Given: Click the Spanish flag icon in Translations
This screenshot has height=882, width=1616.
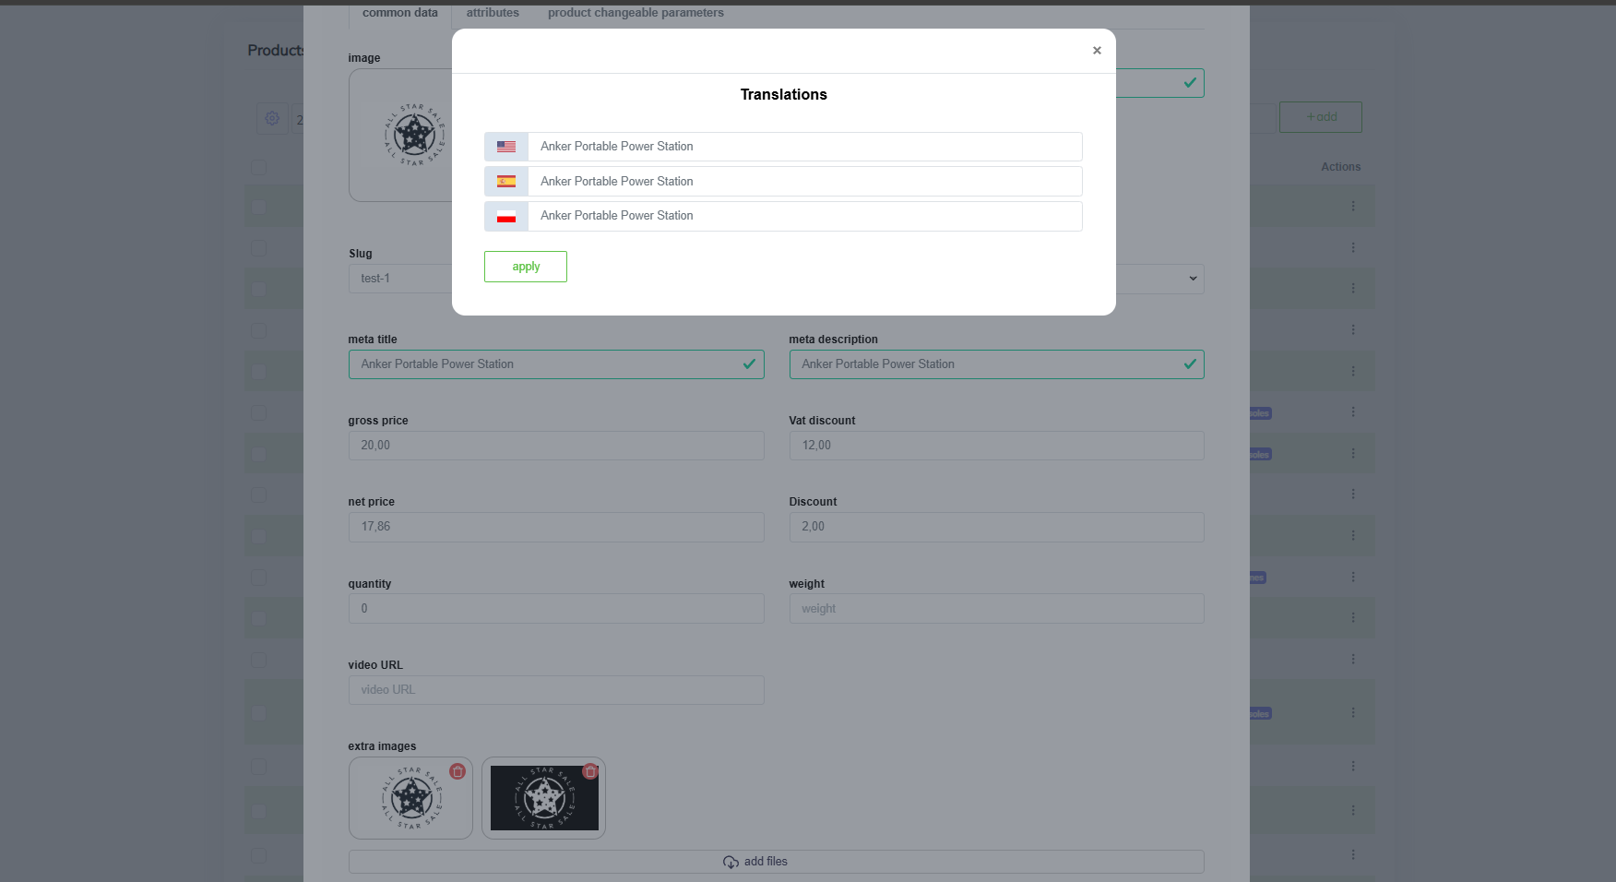Looking at the screenshot, I should pyautogui.click(x=506, y=182).
